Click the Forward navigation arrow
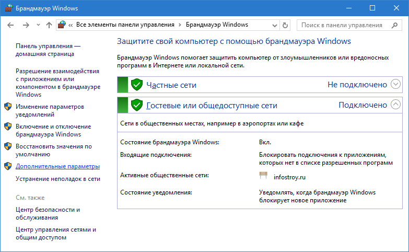409x252 pixels. [x=26, y=25]
